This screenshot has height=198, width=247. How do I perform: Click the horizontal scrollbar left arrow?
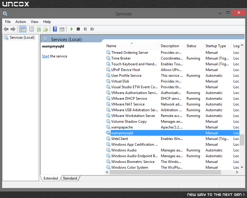[x=107, y=172]
